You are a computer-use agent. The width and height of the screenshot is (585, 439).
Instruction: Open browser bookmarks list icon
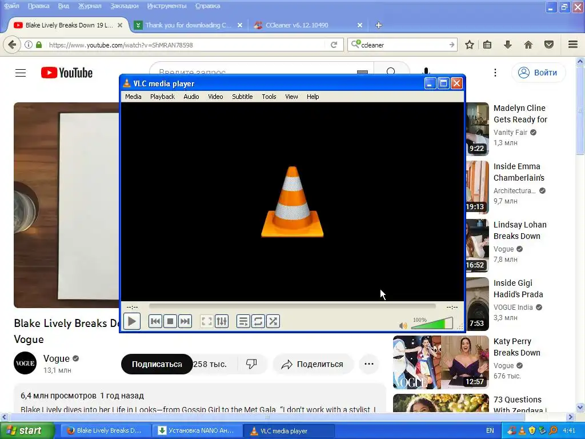pos(487,45)
